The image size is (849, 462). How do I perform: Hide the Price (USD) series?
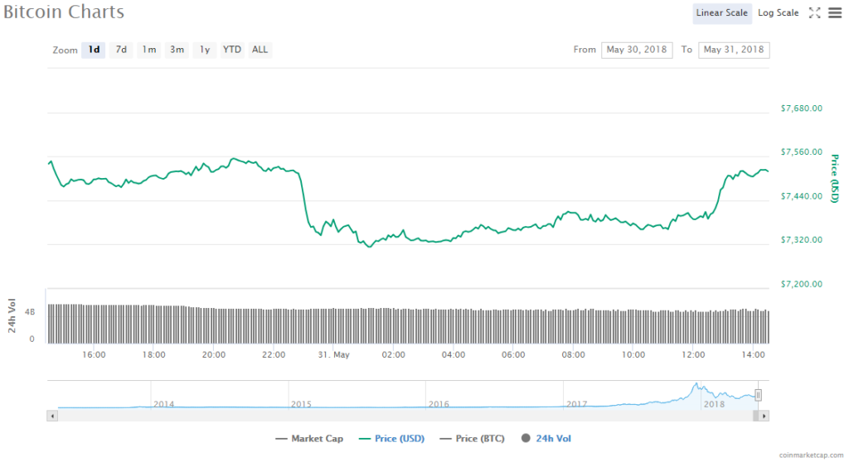click(395, 438)
